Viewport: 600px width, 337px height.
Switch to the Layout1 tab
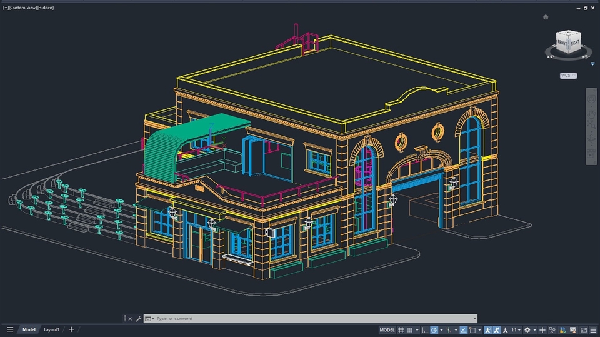51,329
